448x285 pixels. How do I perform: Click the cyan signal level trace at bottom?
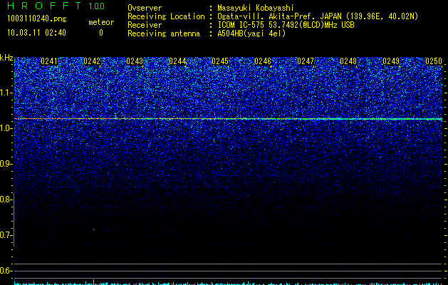228,283
